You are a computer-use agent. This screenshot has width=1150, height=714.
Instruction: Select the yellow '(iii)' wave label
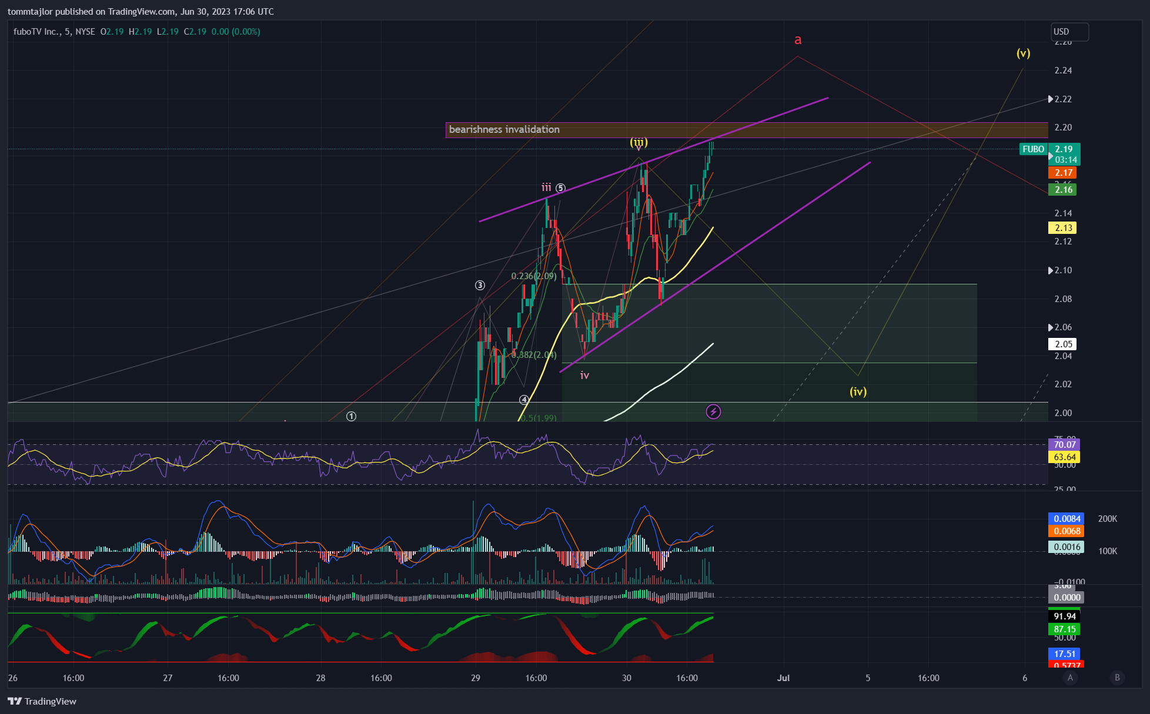point(638,142)
